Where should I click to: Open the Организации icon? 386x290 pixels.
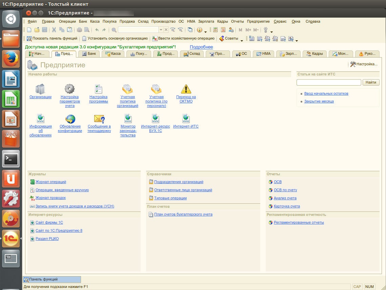pos(40,89)
